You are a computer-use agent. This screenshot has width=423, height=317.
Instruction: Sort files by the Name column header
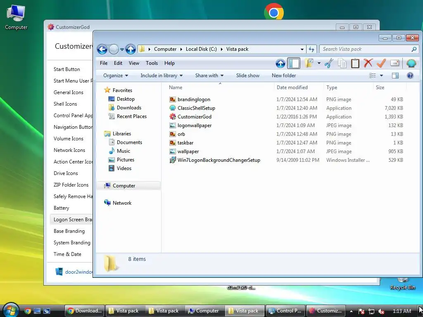[220, 88]
